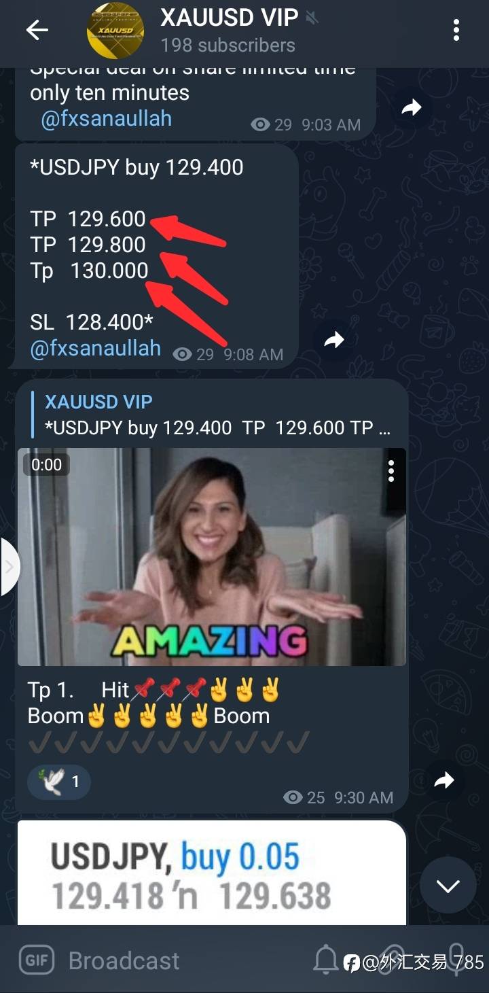This screenshot has height=993, width=489.
Task: Jump to bottom with chevron button
Action: point(448,886)
